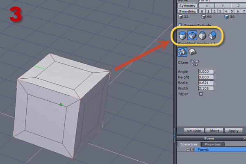Image resolution: width=246 pixels, height=164 pixels.
Task: Set smoothing level to 2
Action: click(x=214, y=11)
